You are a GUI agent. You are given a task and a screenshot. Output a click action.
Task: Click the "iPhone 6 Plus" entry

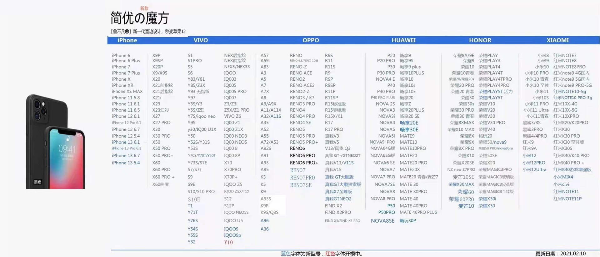point(126,61)
